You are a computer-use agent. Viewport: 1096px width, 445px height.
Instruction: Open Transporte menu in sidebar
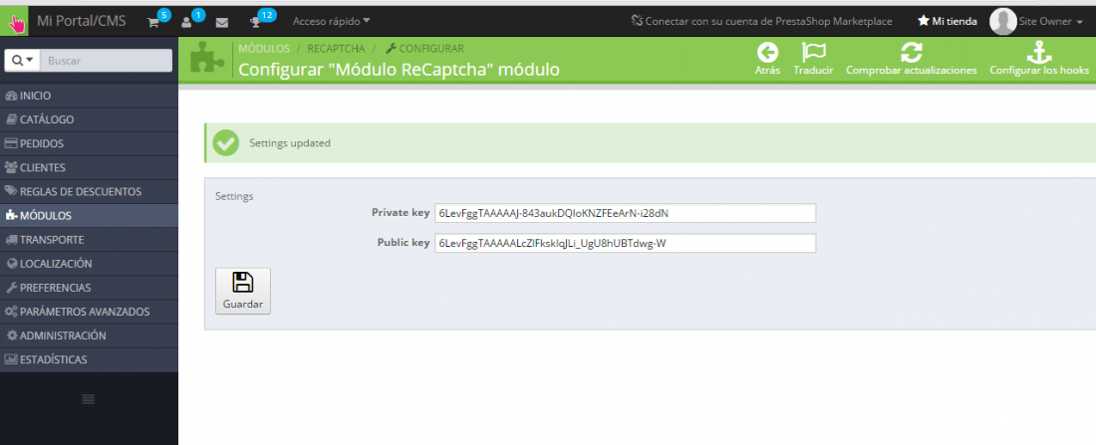coord(89,240)
